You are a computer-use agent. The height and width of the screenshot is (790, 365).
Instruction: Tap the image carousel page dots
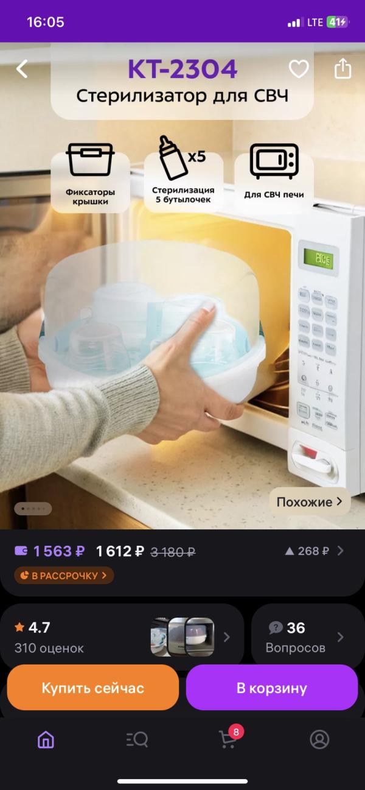[33, 509]
